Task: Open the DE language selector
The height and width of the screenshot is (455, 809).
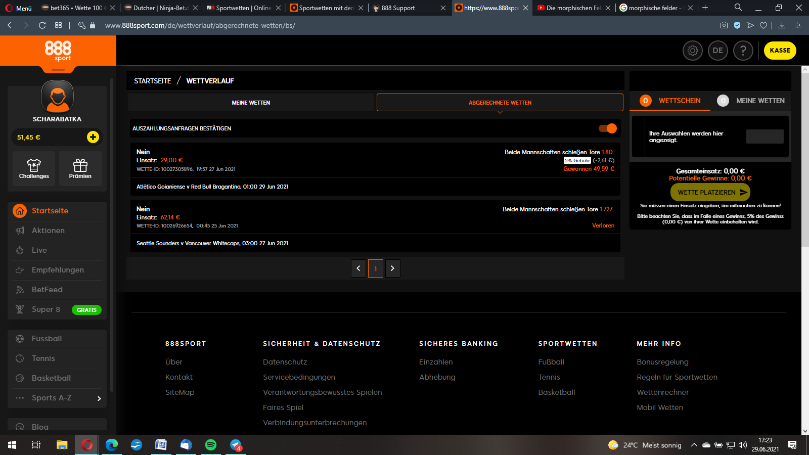Action: [718, 51]
